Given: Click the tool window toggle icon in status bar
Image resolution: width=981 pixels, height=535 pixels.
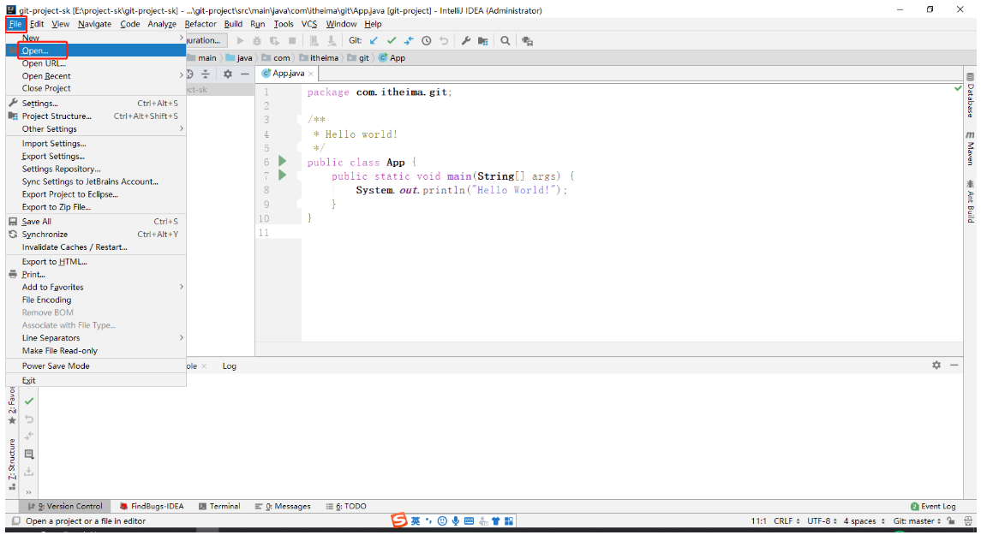Looking at the screenshot, I should [16, 520].
